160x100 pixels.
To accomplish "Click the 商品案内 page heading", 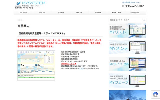I will pyautogui.click(x=23, y=26).
